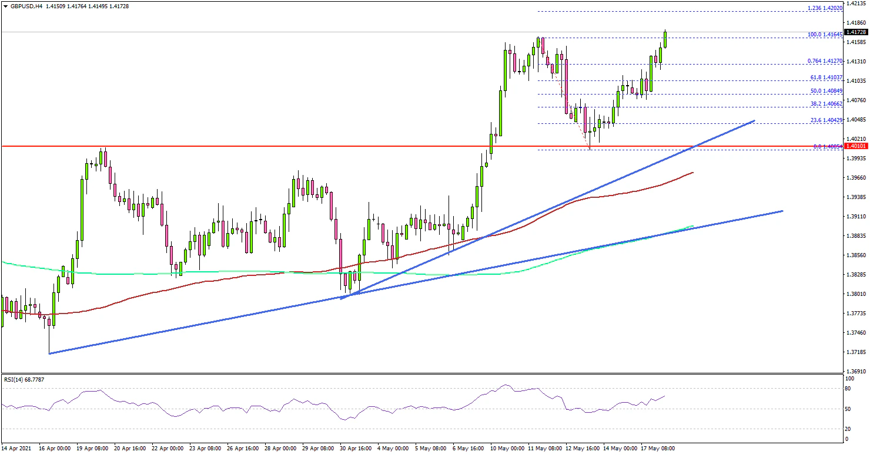The width and height of the screenshot is (870, 455).
Task: Click the dropdown arrow beside GBPUSD,H4
Action: point(4,6)
